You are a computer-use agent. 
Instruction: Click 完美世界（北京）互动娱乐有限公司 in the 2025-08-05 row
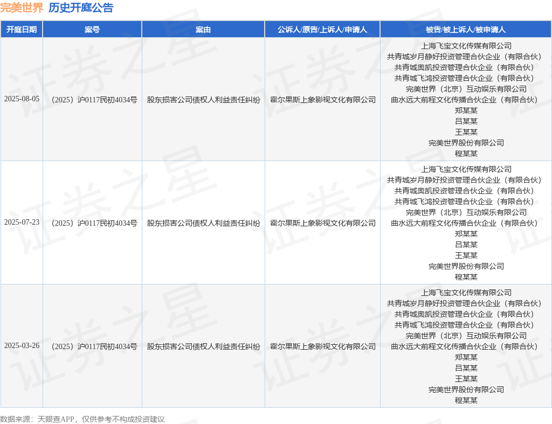click(x=466, y=89)
